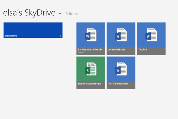Click the Shared status under first document

[81, 52]
